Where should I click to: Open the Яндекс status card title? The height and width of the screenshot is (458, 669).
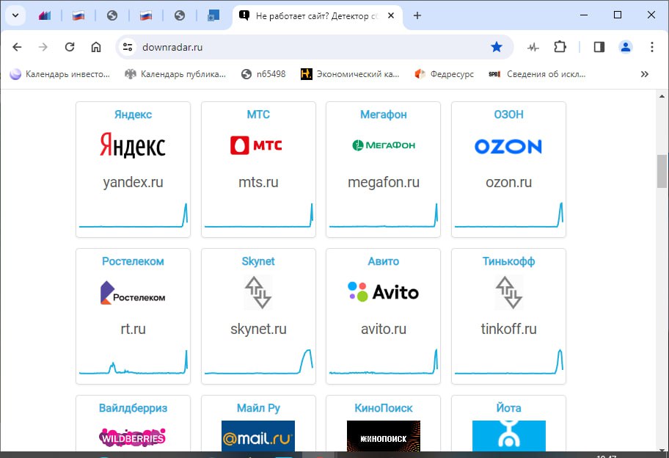coord(133,114)
